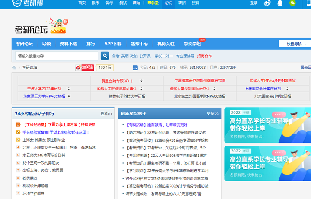Viewport: 311px width, 199px height.
Task: Click the 考研帮 logo in header
Action: (x=27, y=3)
